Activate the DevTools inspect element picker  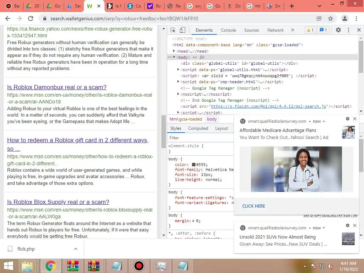click(x=173, y=30)
